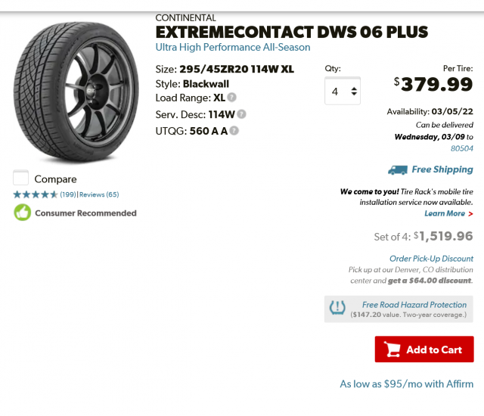
Task: Click the Consumer Recommended thumbs-up icon
Action: (23, 213)
